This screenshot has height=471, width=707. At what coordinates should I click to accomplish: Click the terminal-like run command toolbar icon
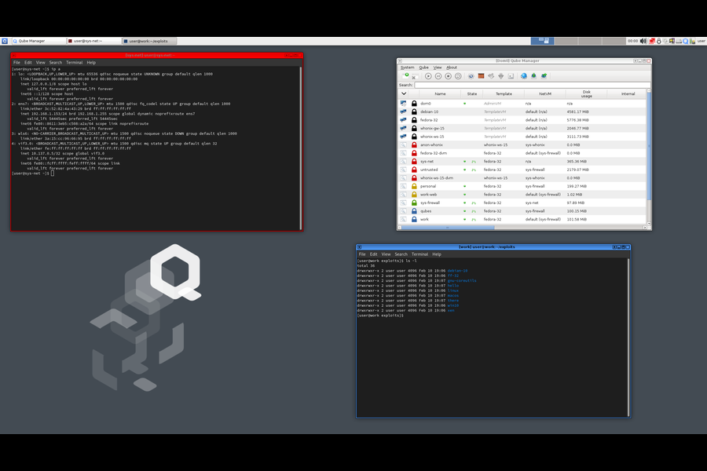pyautogui.click(x=511, y=76)
